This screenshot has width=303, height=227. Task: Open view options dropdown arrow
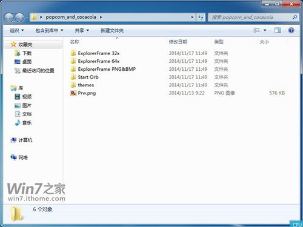[x=265, y=30]
